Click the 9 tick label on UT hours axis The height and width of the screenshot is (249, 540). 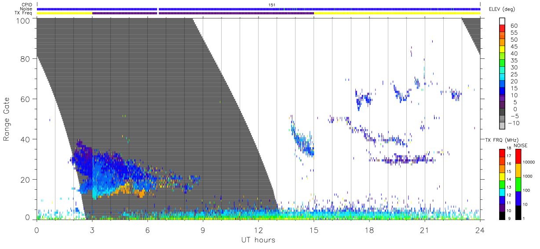(203, 229)
